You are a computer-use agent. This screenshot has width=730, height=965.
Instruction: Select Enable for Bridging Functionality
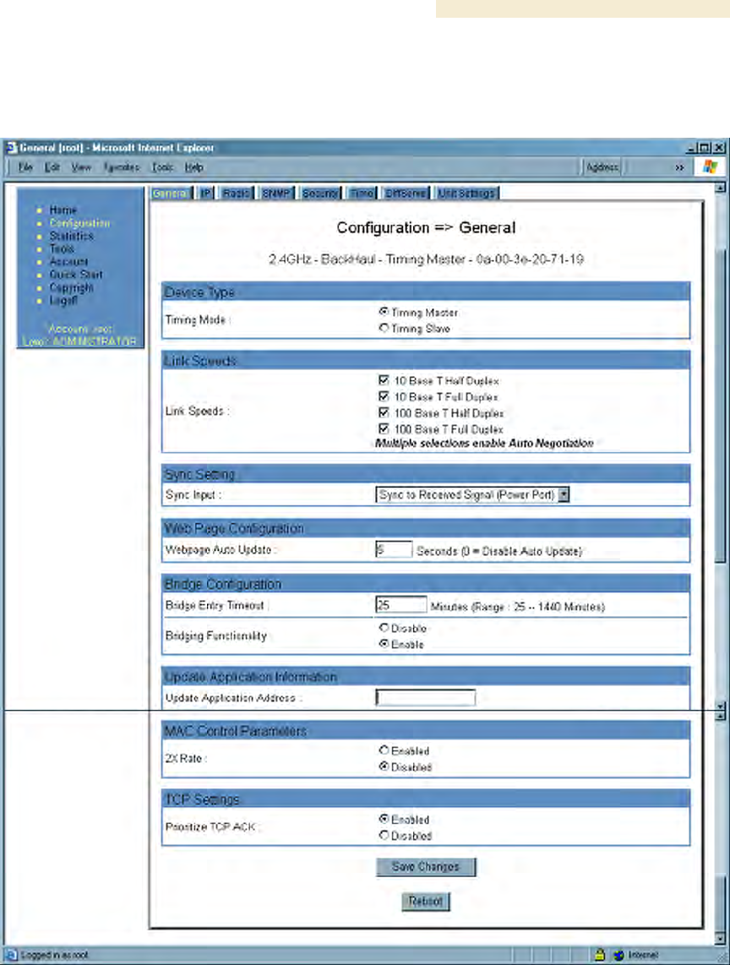[x=384, y=644]
